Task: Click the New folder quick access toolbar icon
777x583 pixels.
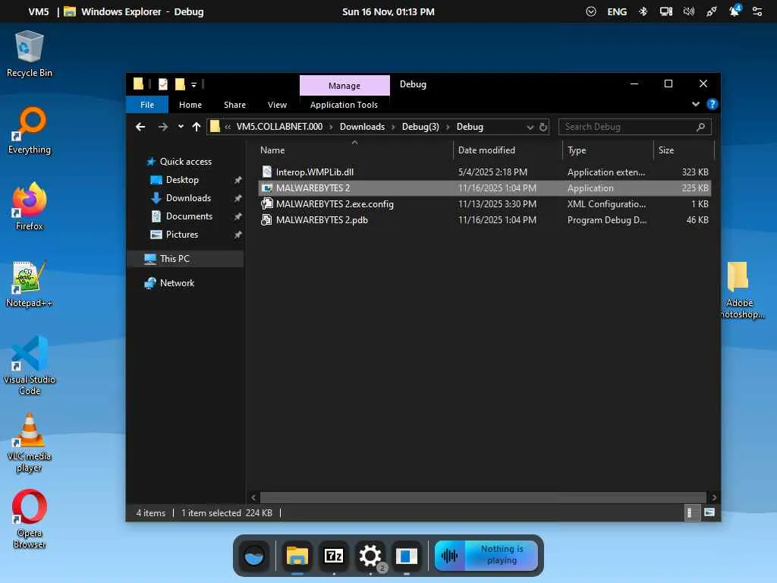Action: (180, 84)
